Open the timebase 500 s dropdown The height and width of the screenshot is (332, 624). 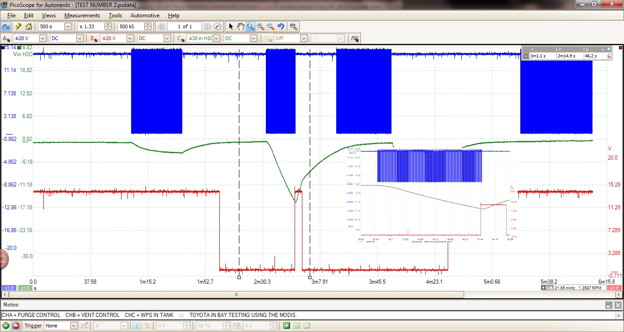68,26
